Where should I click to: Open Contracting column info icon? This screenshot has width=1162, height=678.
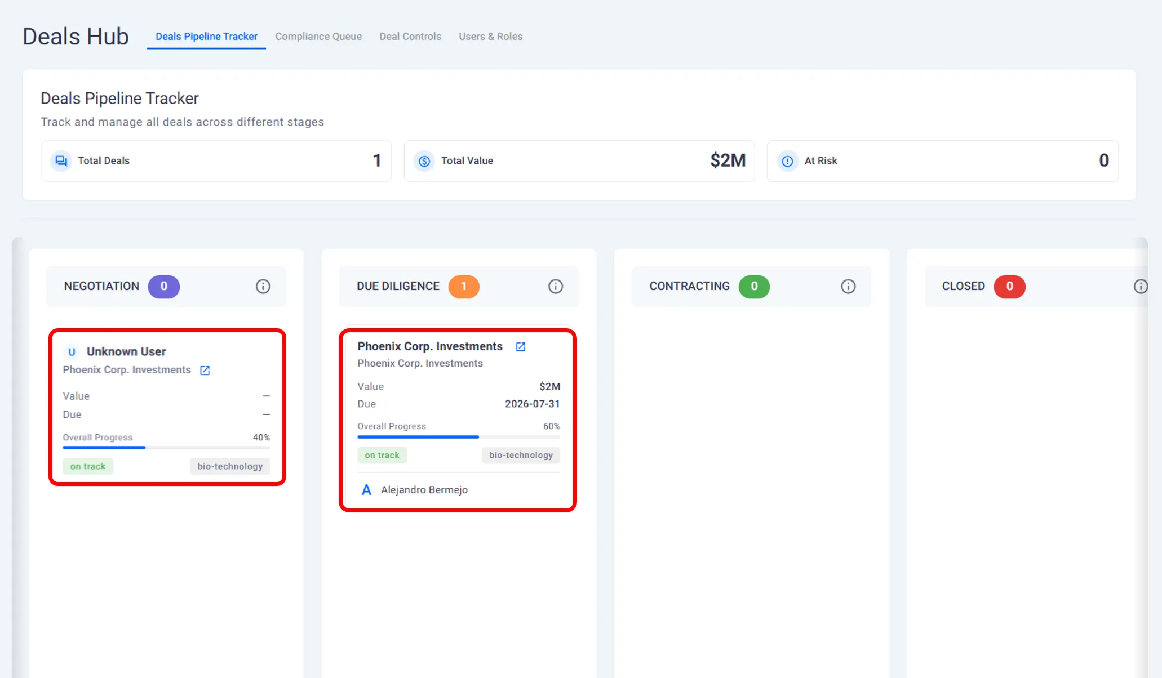point(848,287)
